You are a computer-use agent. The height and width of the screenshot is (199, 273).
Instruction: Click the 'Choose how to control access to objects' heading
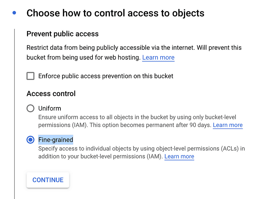[115, 13]
